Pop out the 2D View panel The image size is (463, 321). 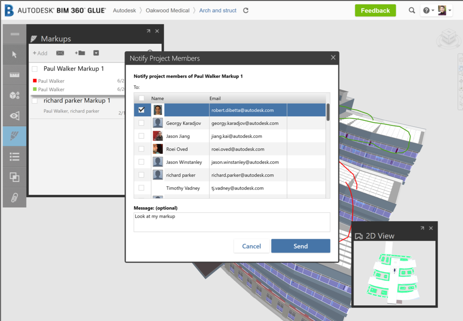click(422, 228)
